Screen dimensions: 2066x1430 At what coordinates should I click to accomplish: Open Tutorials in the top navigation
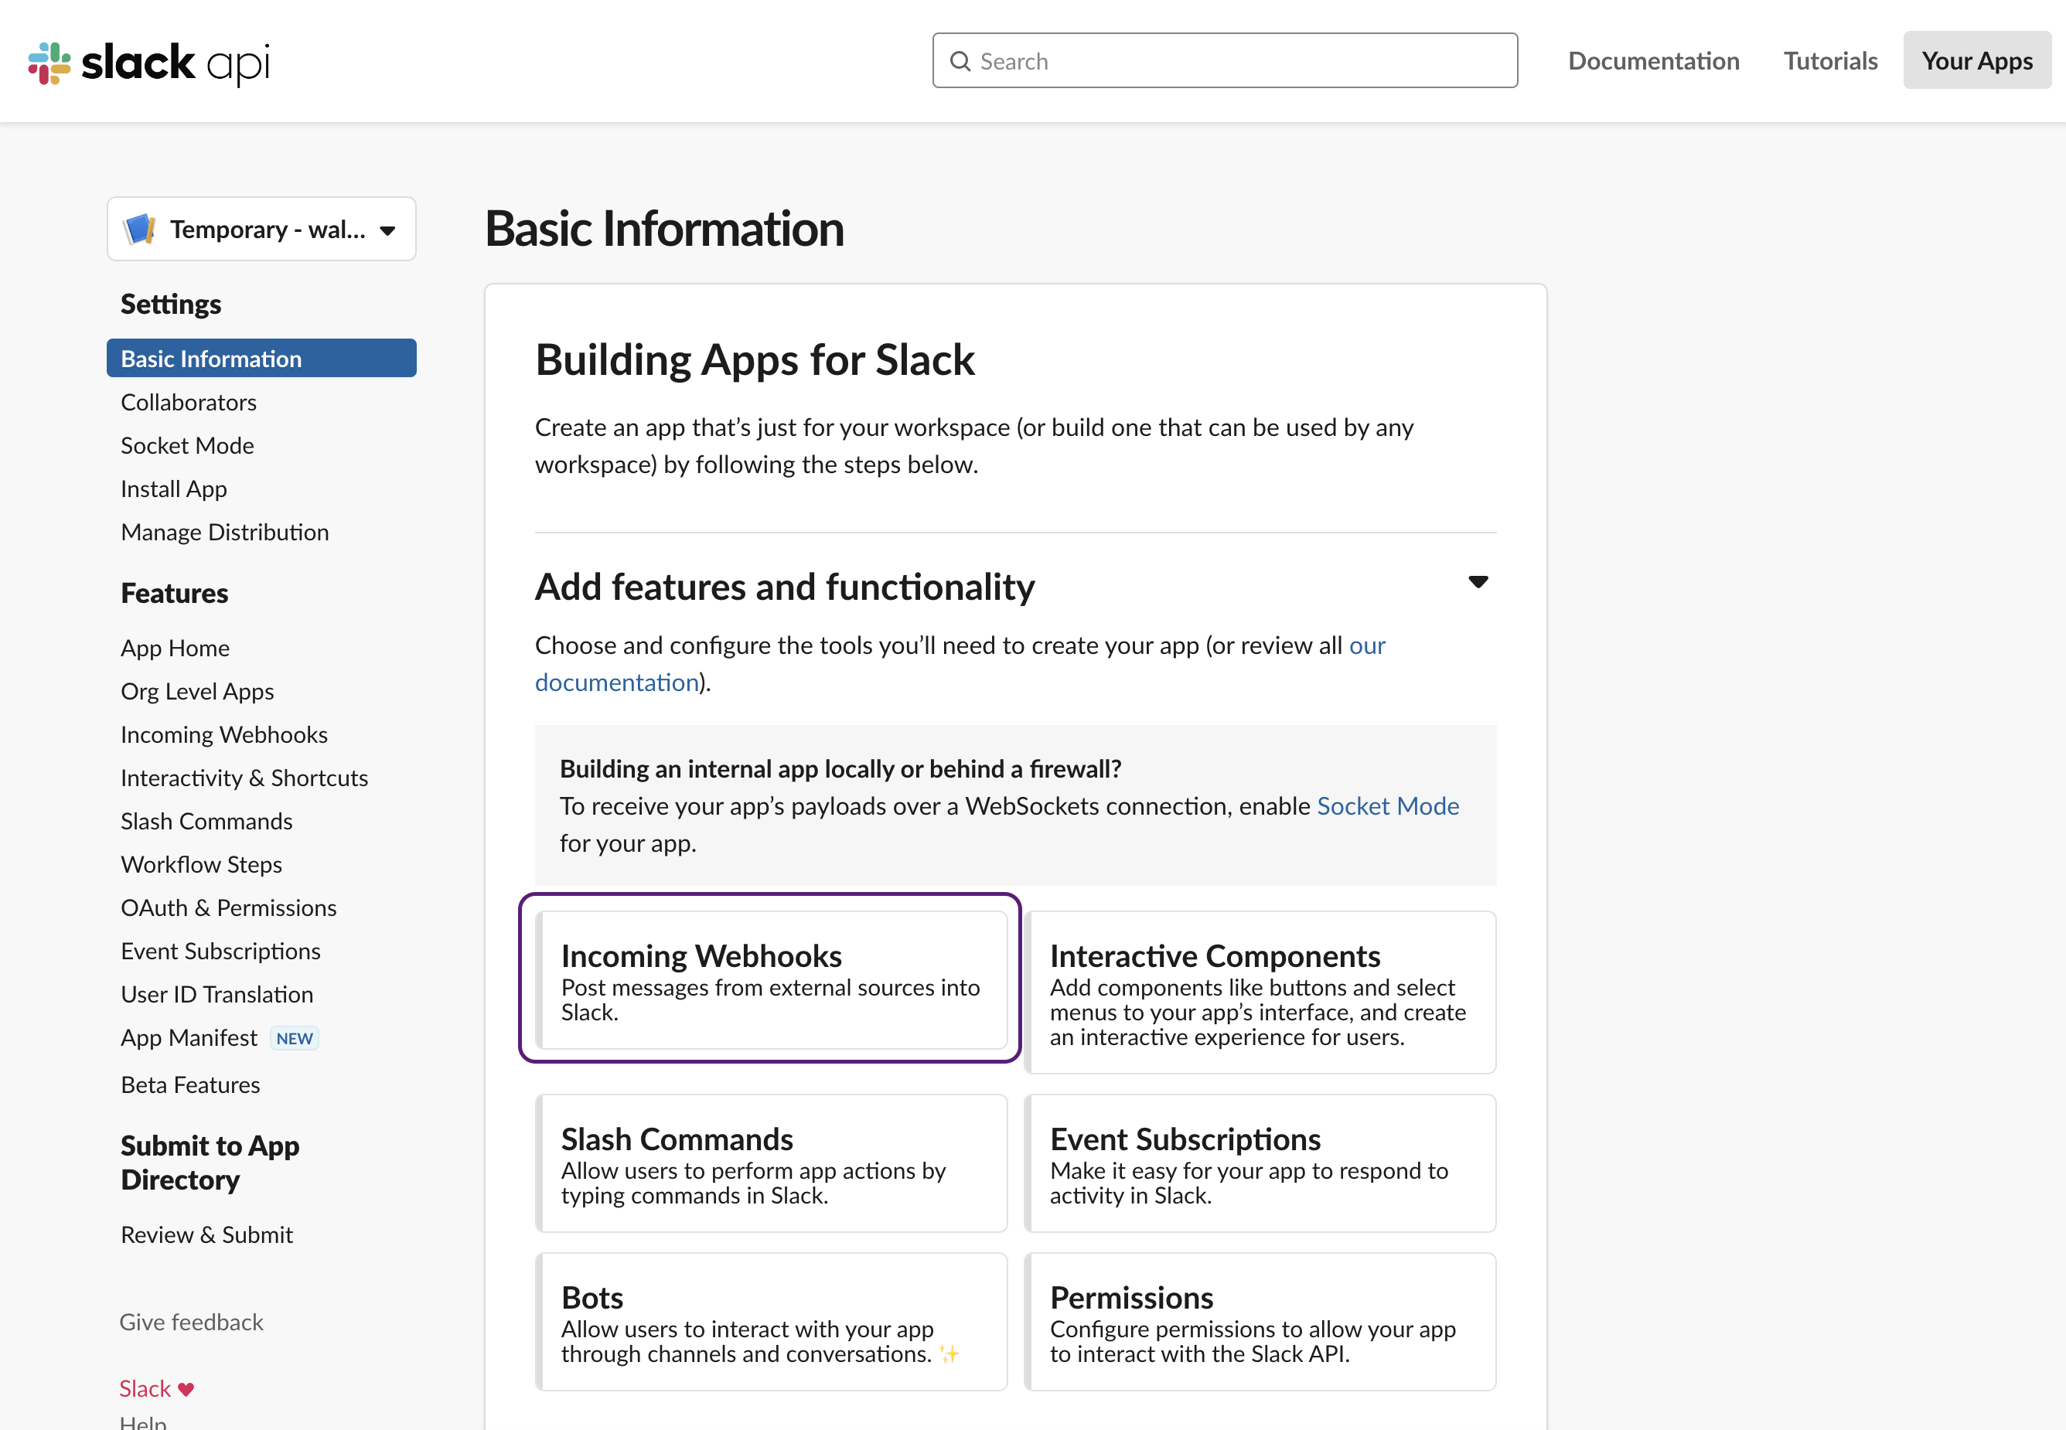pos(1830,61)
